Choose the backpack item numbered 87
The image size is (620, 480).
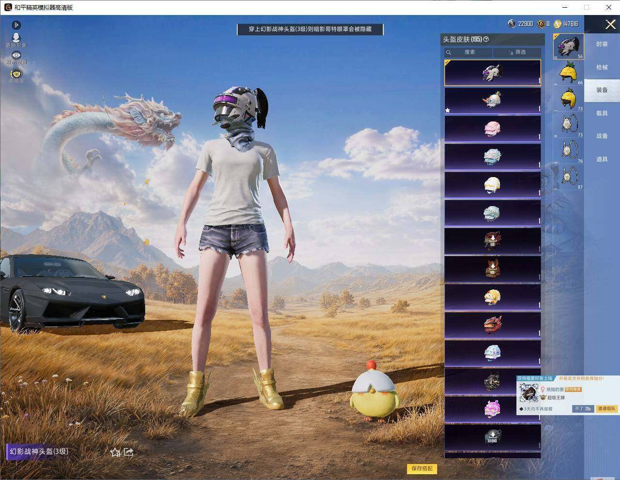click(x=569, y=177)
